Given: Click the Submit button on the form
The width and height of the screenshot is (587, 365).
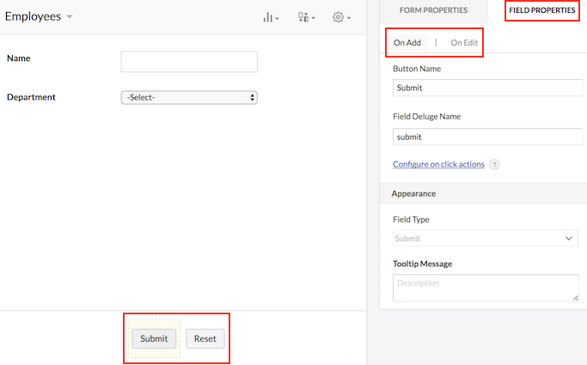Looking at the screenshot, I should pos(155,338).
